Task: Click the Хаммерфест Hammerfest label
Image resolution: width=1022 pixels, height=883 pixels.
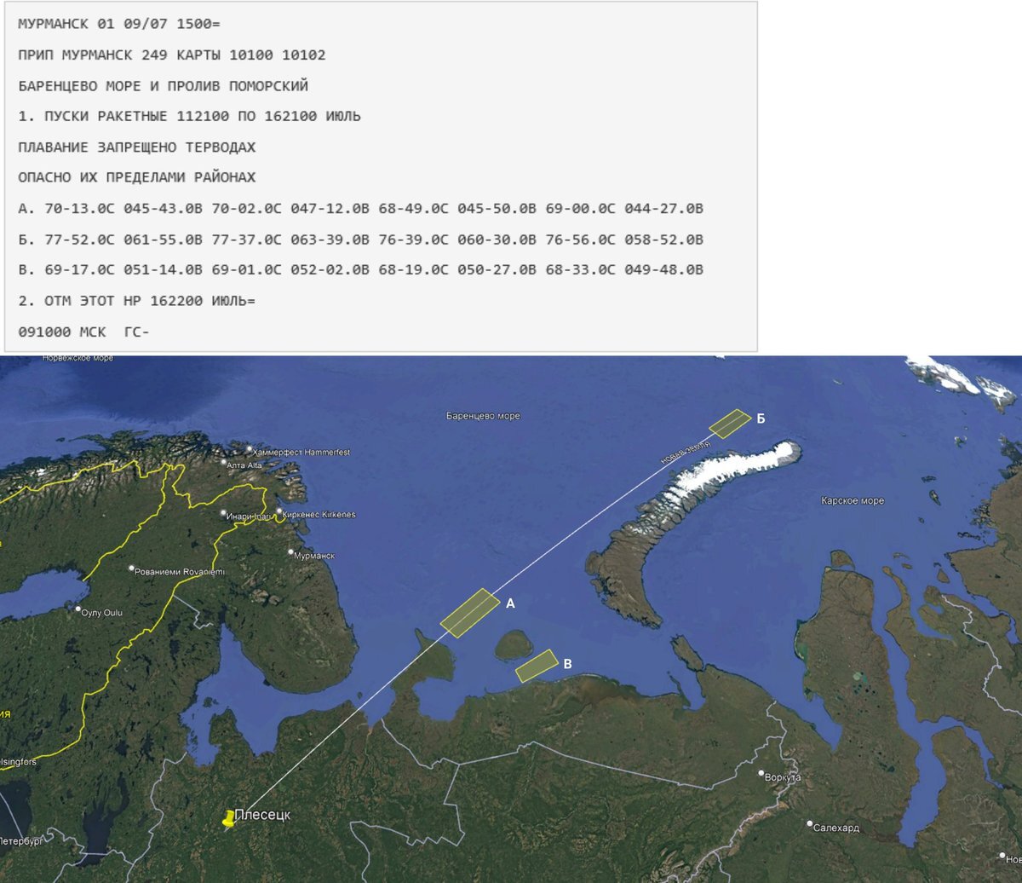Action: (x=301, y=452)
